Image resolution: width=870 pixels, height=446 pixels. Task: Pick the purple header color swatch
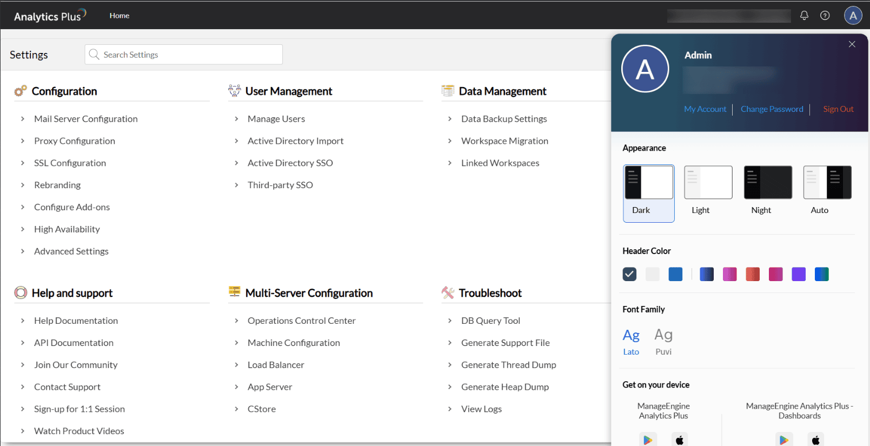[x=798, y=274]
